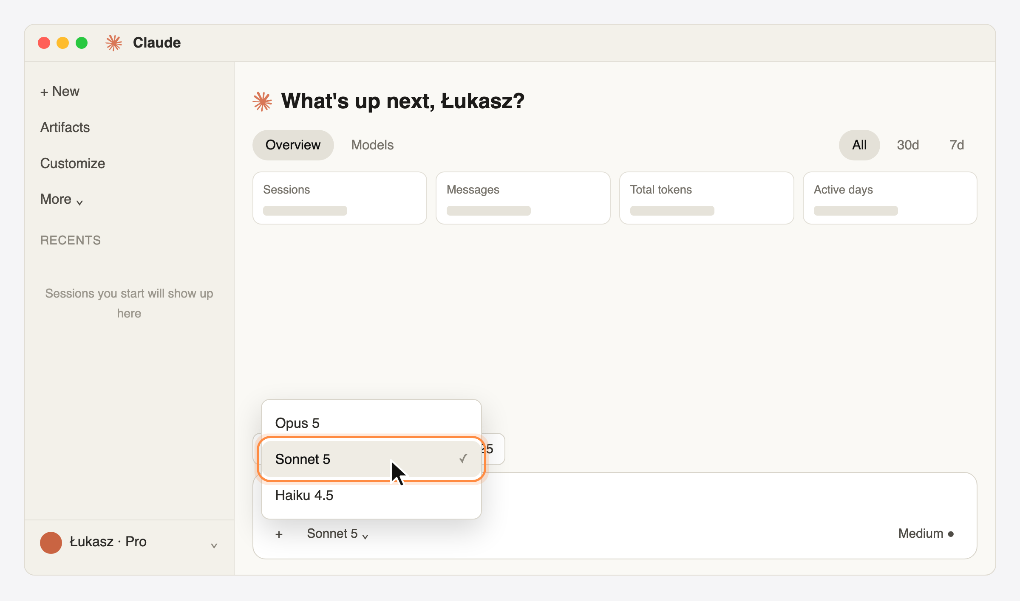Expand the Łukasz · Pro account menu
This screenshot has height=601, width=1020.
[x=129, y=542]
